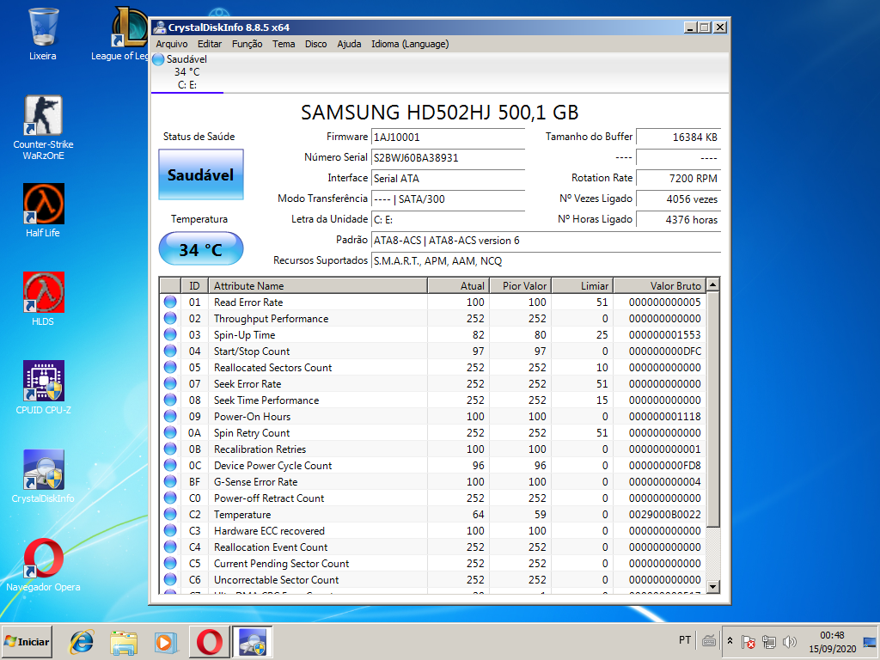Click the Limiar column header
This screenshot has height=660, width=880.
click(x=582, y=285)
